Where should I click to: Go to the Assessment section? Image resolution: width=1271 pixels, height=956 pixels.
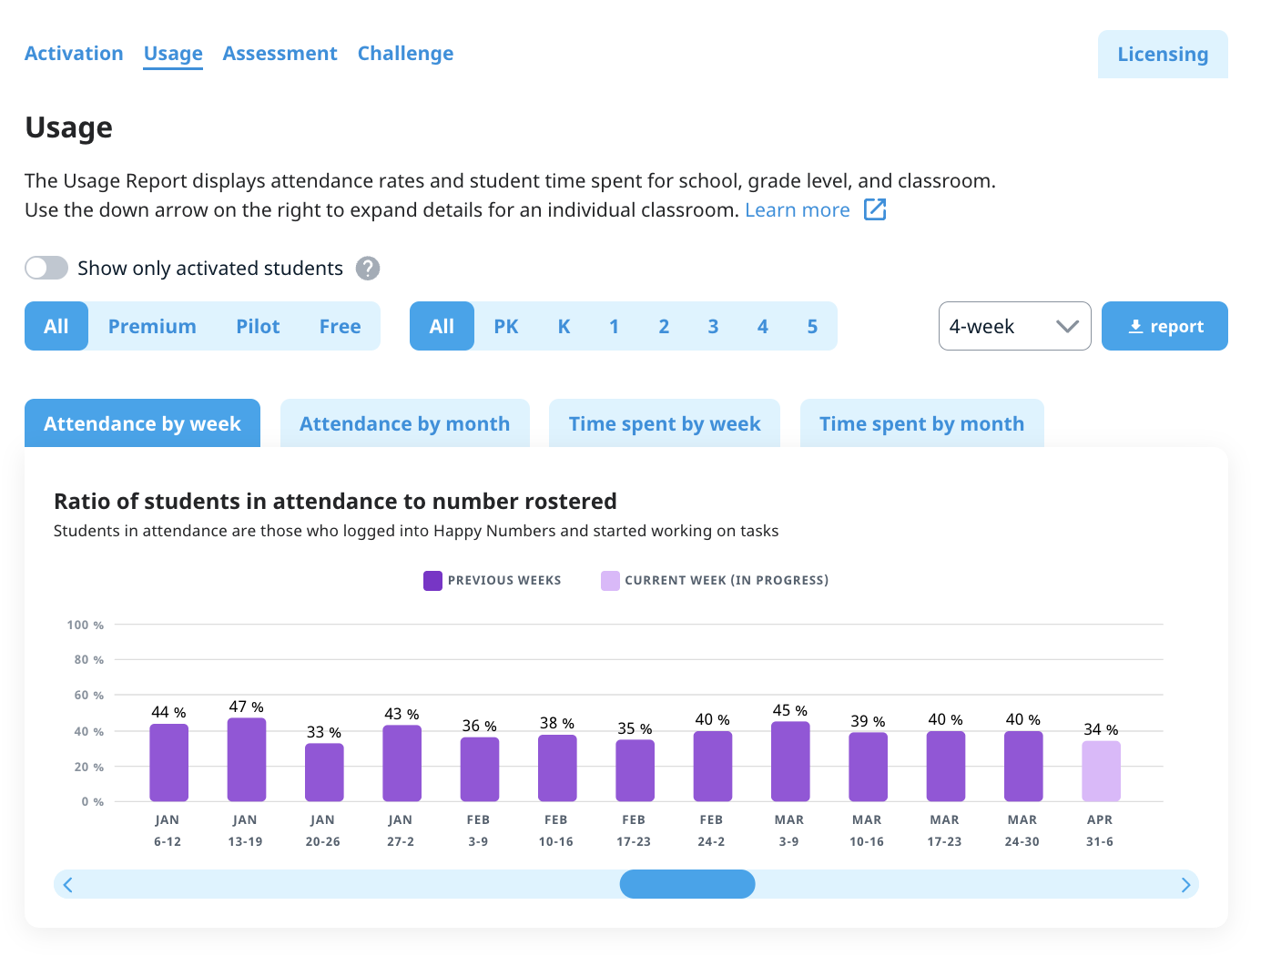[280, 54]
